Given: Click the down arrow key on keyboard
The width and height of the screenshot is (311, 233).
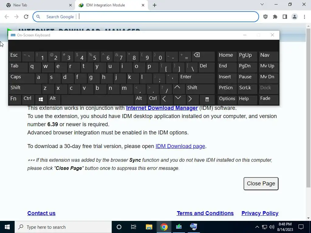Looking at the screenshot, I should coord(179,100).
